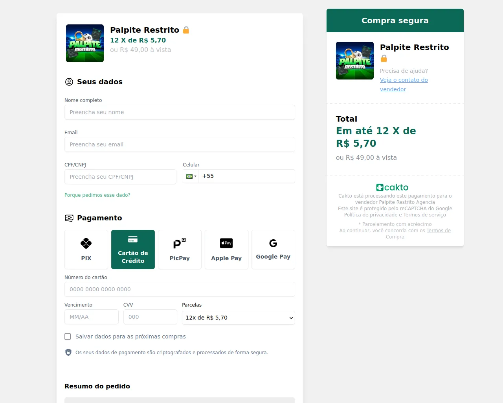503x403 pixels.
Task: Choose the Cartão de Crédito card icon
Action: point(133,239)
